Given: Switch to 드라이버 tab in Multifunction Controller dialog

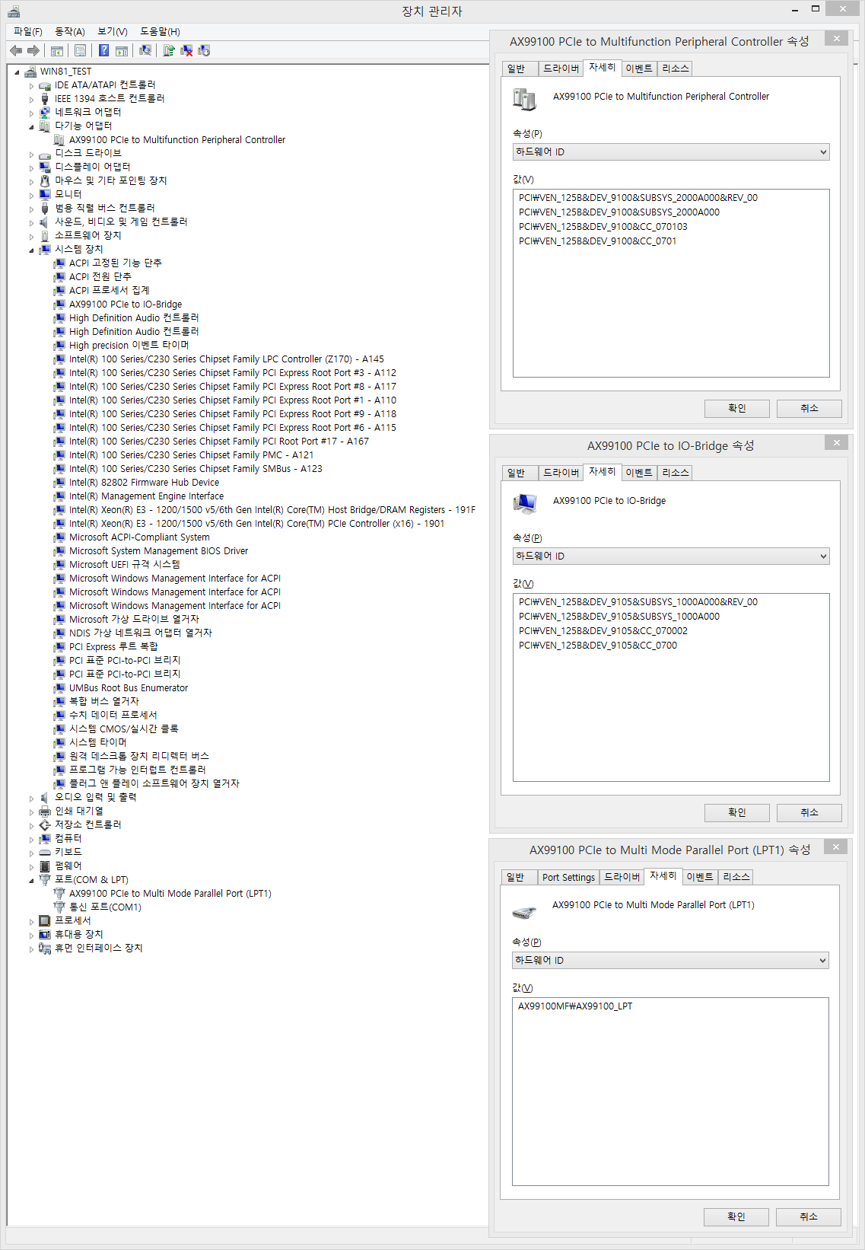Looking at the screenshot, I should (x=561, y=69).
